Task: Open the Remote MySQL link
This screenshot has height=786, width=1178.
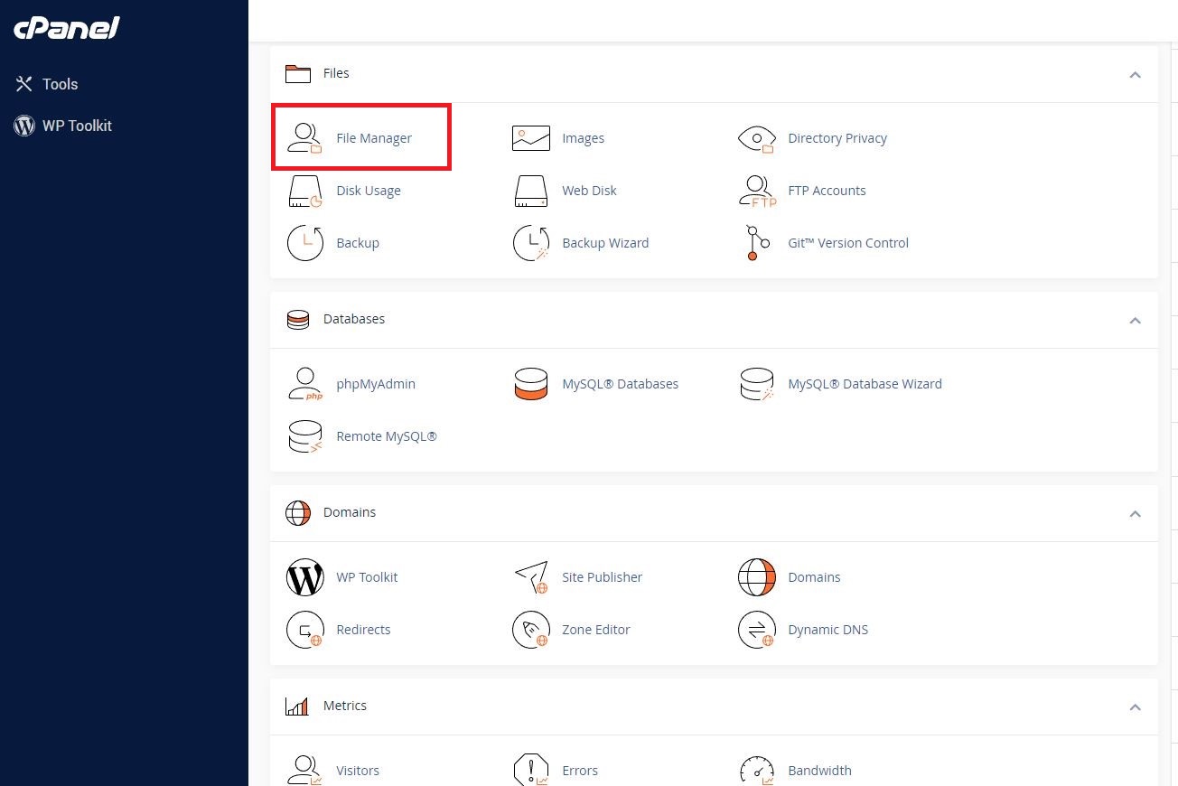Action: (387, 436)
